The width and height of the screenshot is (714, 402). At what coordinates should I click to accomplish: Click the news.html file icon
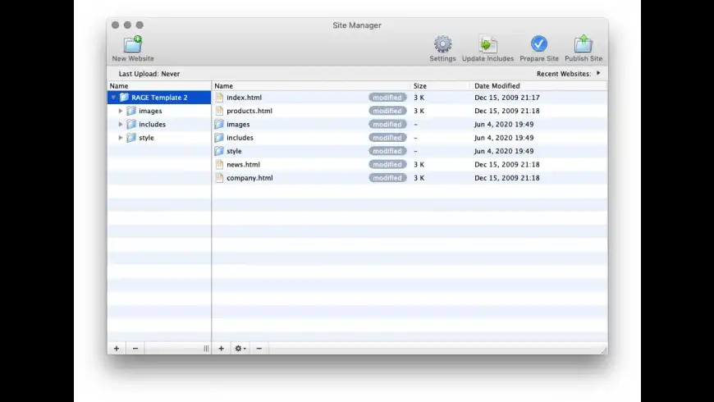click(219, 164)
